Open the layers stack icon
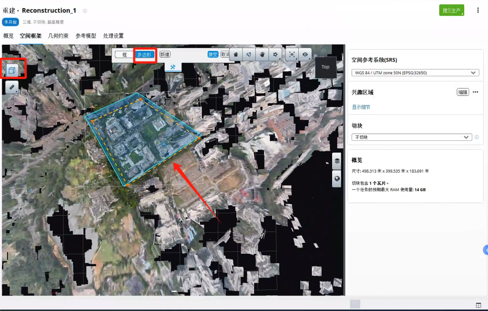This screenshot has width=488, height=311. click(337, 161)
